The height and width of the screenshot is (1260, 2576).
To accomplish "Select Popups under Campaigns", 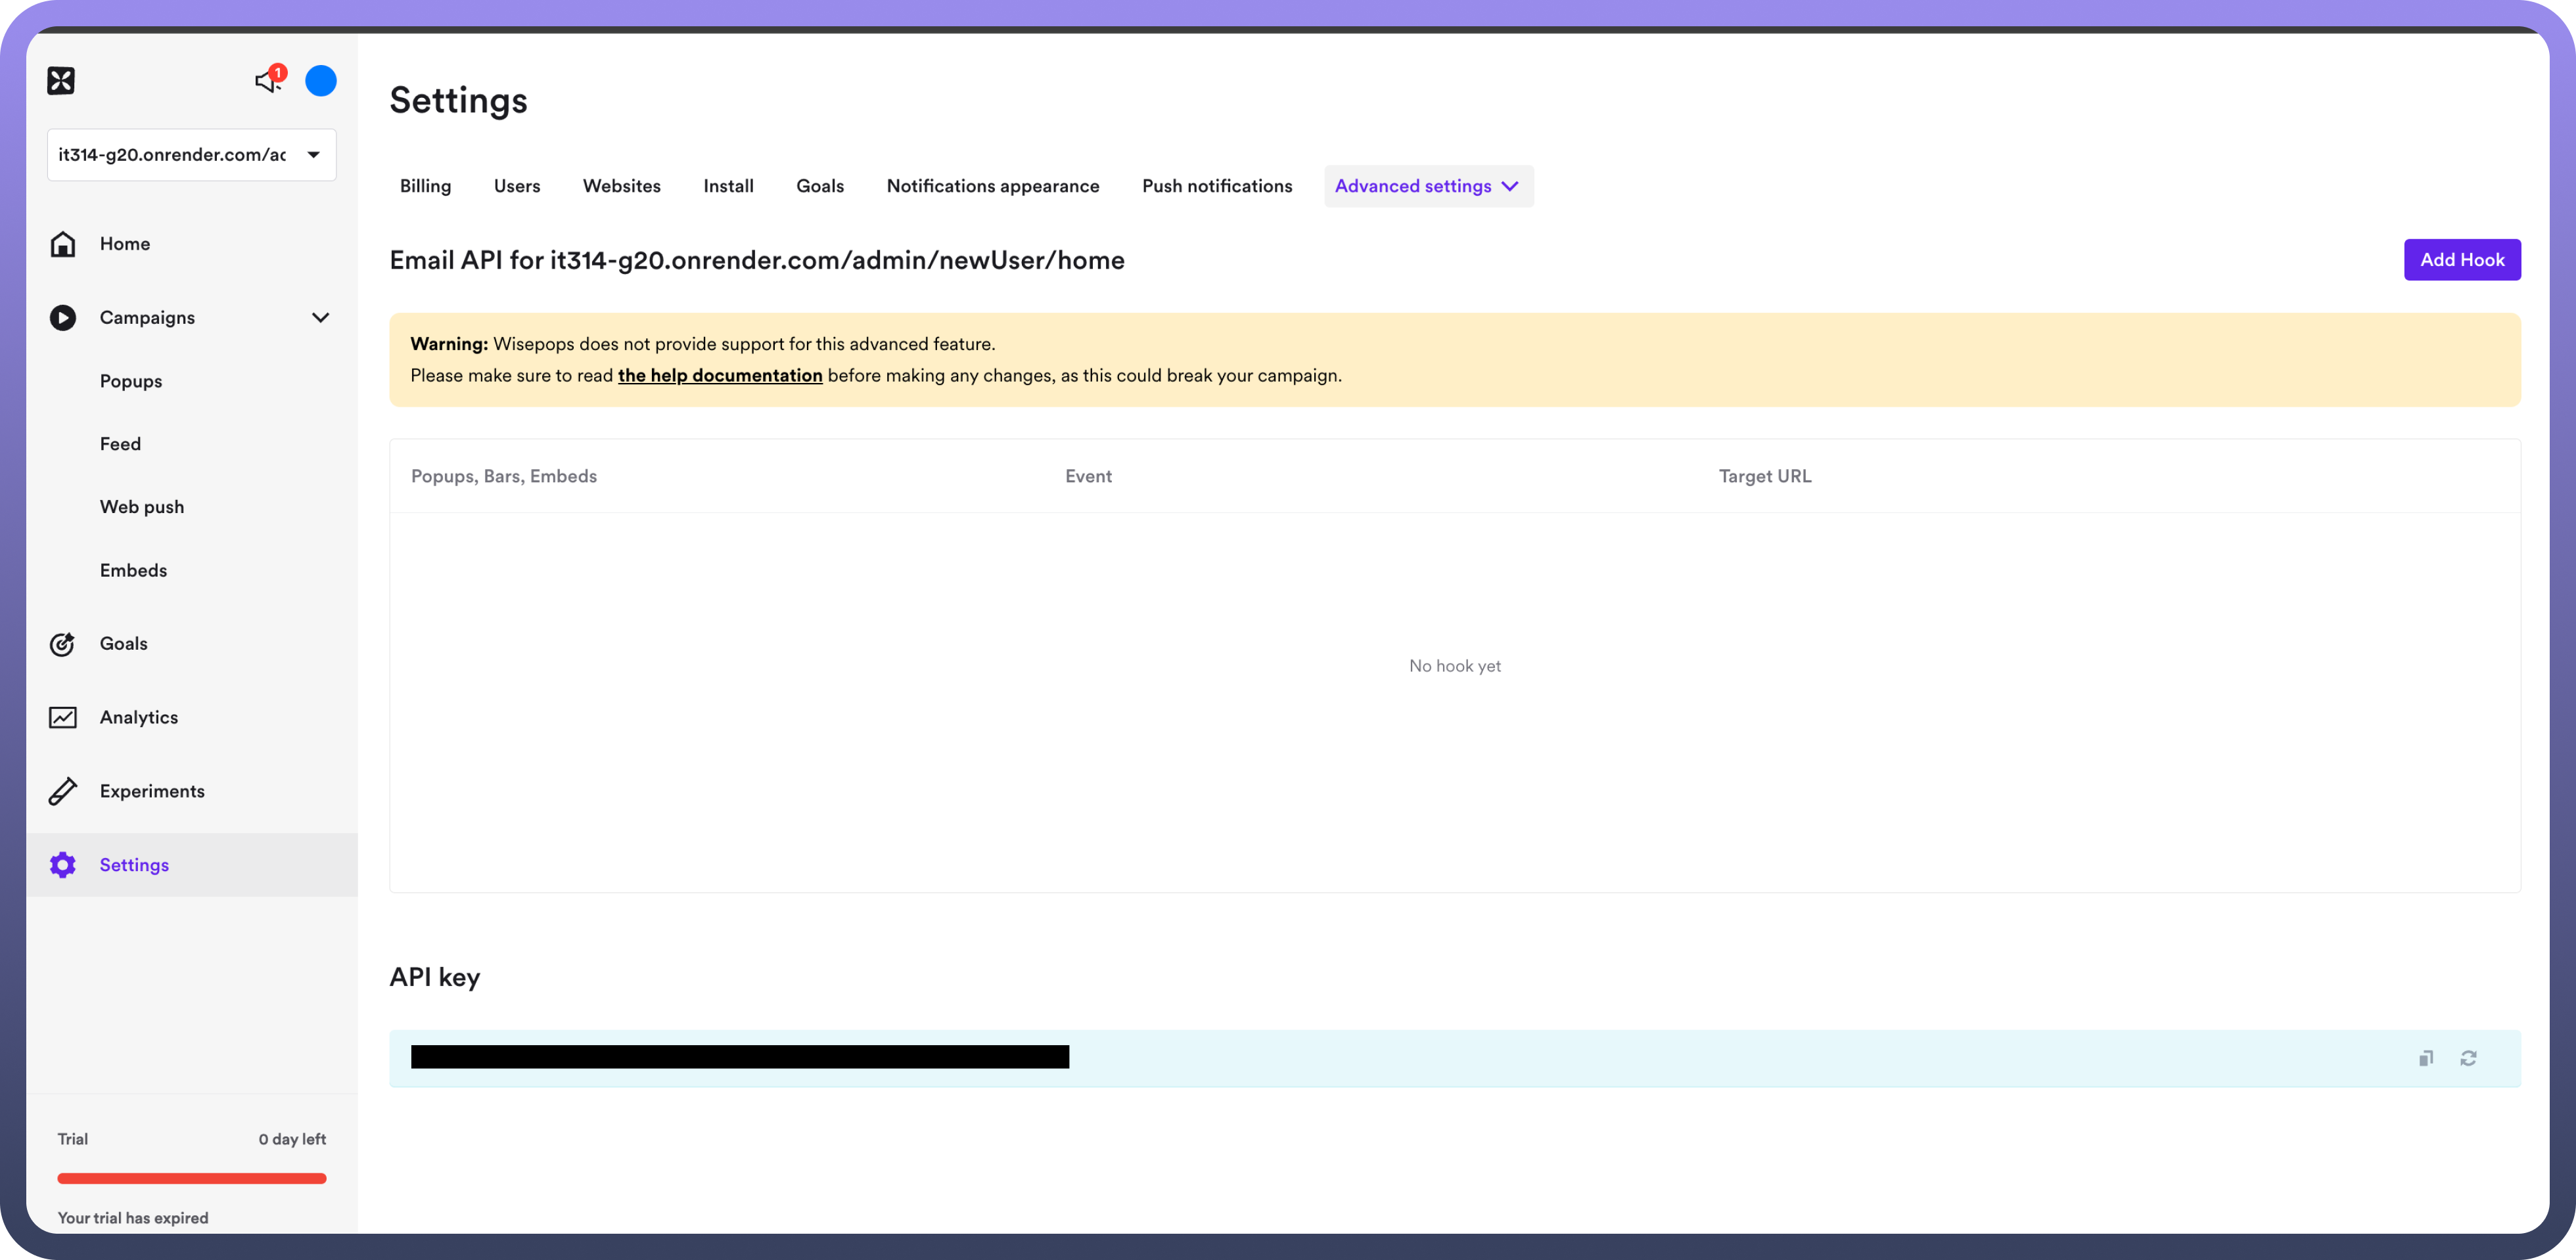I will click(x=131, y=382).
